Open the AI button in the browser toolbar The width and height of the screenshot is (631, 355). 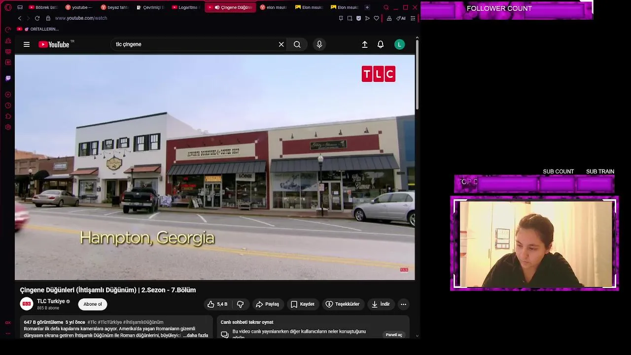point(401,18)
